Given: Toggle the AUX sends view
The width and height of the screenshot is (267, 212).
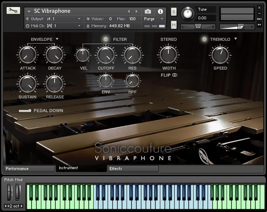Looking at the screenshot, I should 259,19.
